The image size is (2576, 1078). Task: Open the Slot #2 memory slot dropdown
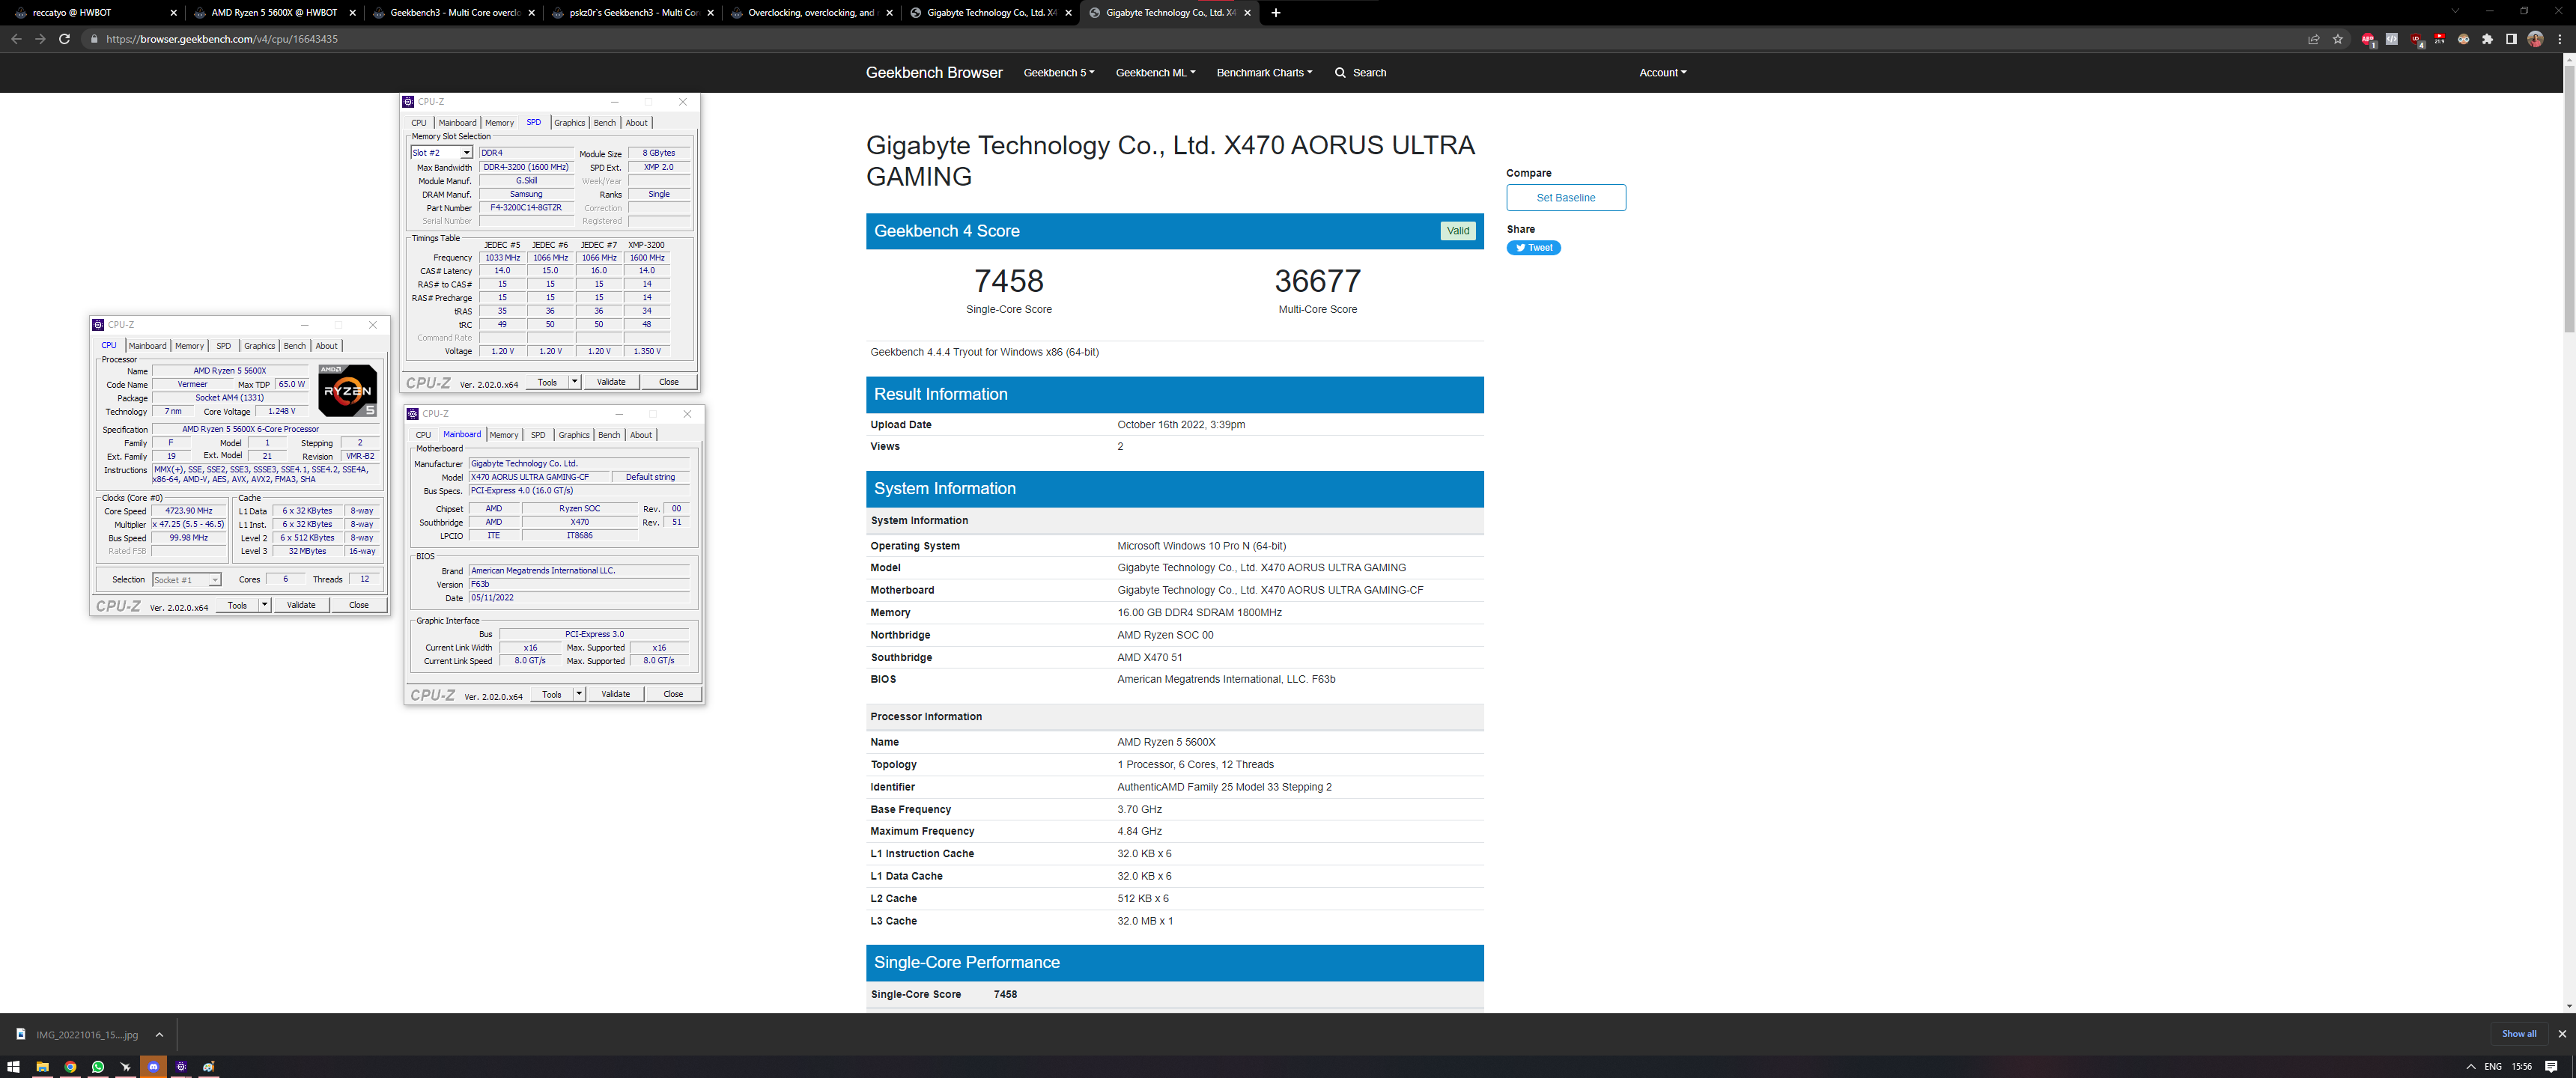(441, 153)
